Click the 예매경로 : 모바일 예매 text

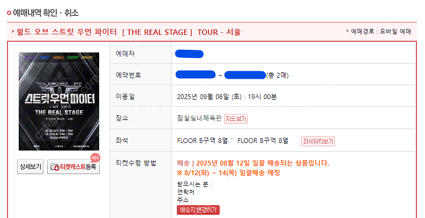coord(379,32)
